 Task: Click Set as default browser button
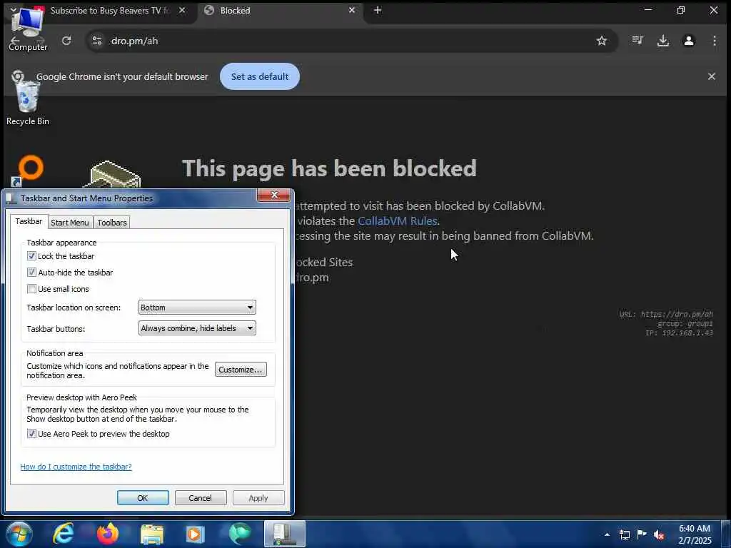click(260, 76)
